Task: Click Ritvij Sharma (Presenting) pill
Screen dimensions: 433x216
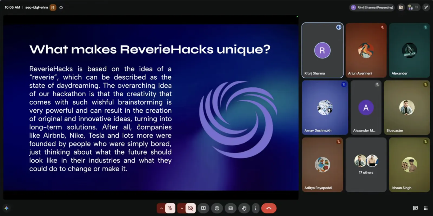Action: pyautogui.click(x=372, y=8)
